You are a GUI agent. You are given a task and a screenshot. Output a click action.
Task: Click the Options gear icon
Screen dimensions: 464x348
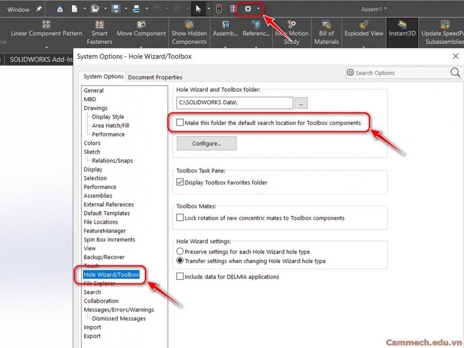click(248, 9)
